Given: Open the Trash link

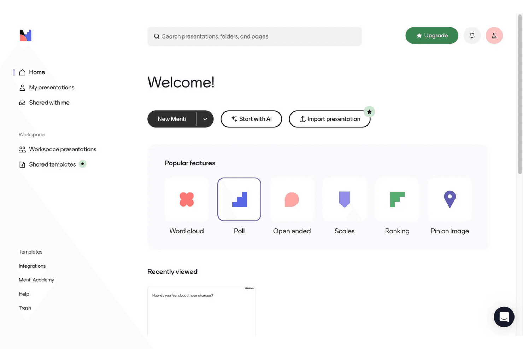Looking at the screenshot, I should click(25, 308).
